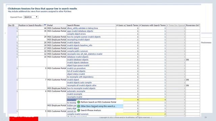Open search phrase 'compile object errors'
216x121 pixels.
[76, 34]
